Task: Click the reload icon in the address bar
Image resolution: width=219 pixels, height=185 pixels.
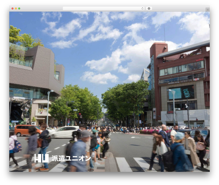Action: (142, 9)
